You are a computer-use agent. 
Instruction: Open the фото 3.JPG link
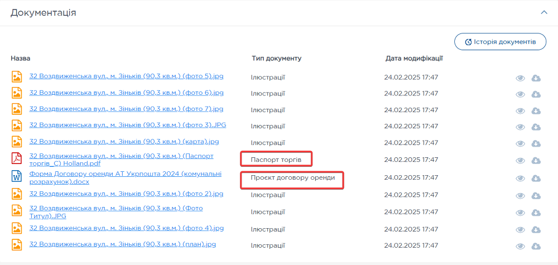[x=127, y=125]
